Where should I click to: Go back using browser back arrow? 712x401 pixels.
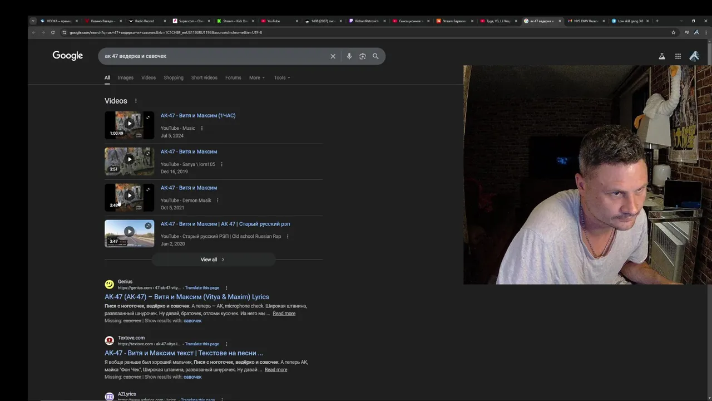click(33, 32)
